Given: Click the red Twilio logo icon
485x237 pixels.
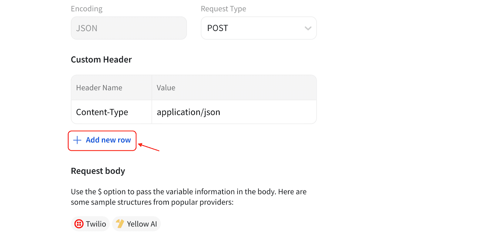Looking at the screenshot, I should 79,224.
